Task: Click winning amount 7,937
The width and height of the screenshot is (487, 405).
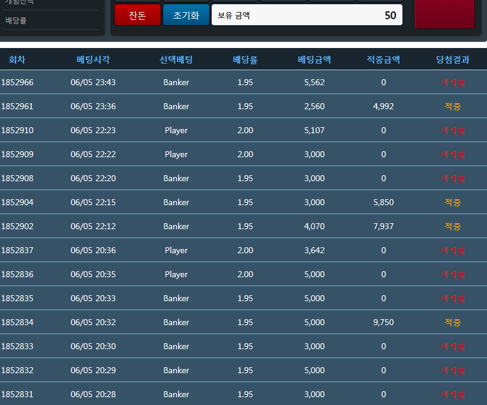Action: click(383, 226)
